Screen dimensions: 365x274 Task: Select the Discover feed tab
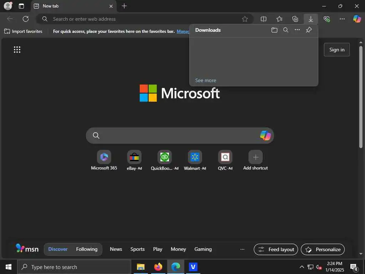coord(58,249)
